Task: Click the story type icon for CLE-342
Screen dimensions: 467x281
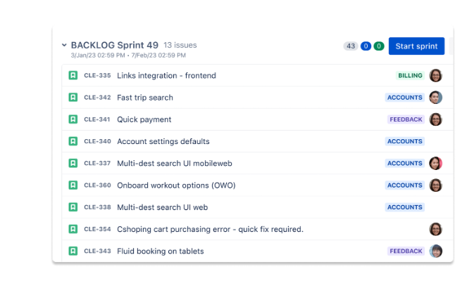Action: (x=73, y=98)
